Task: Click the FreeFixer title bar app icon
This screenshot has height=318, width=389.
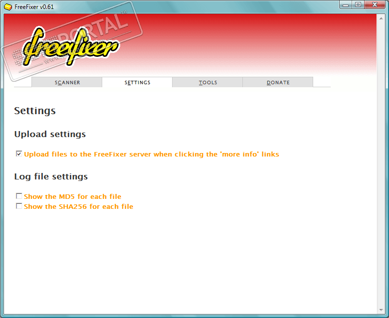Action: pyautogui.click(x=8, y=7)
